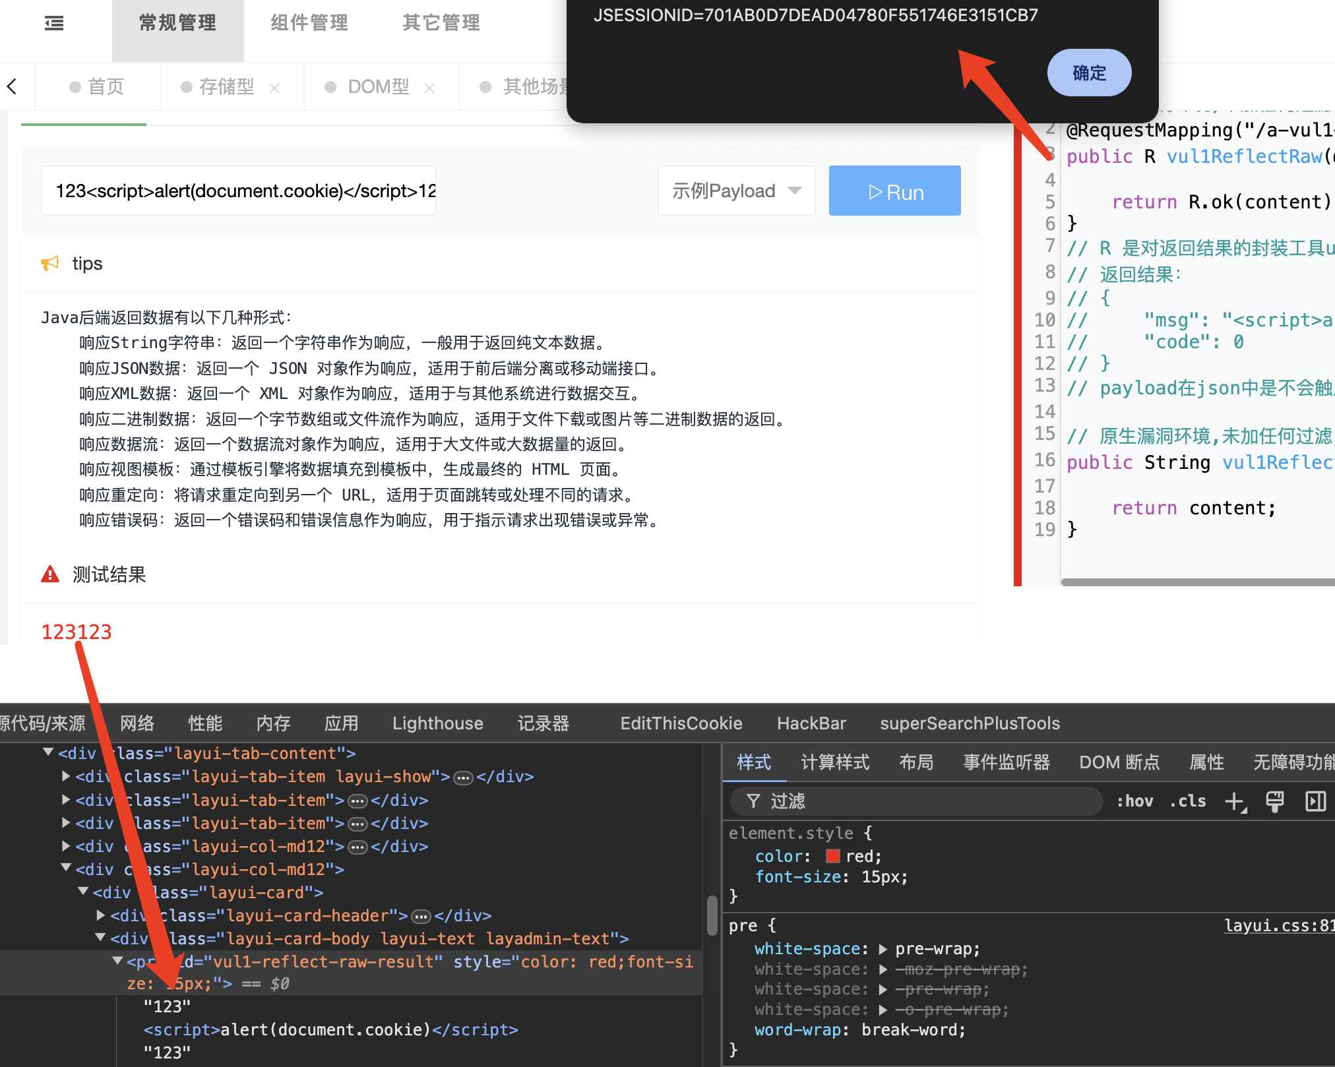Open the 应用 DevTools panel
The image size is (1335, 1067).
click(x=341, y=723)
